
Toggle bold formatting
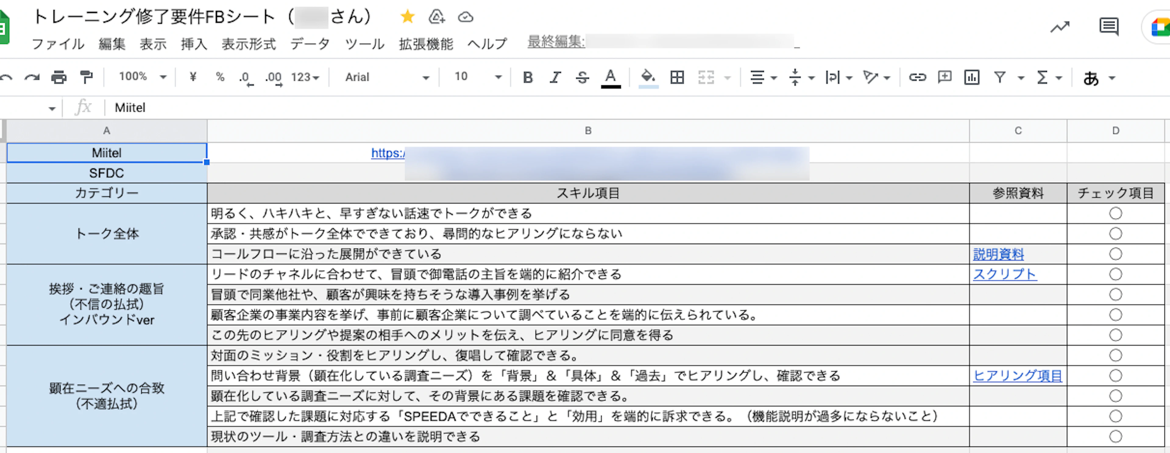(x=528, y=78)
